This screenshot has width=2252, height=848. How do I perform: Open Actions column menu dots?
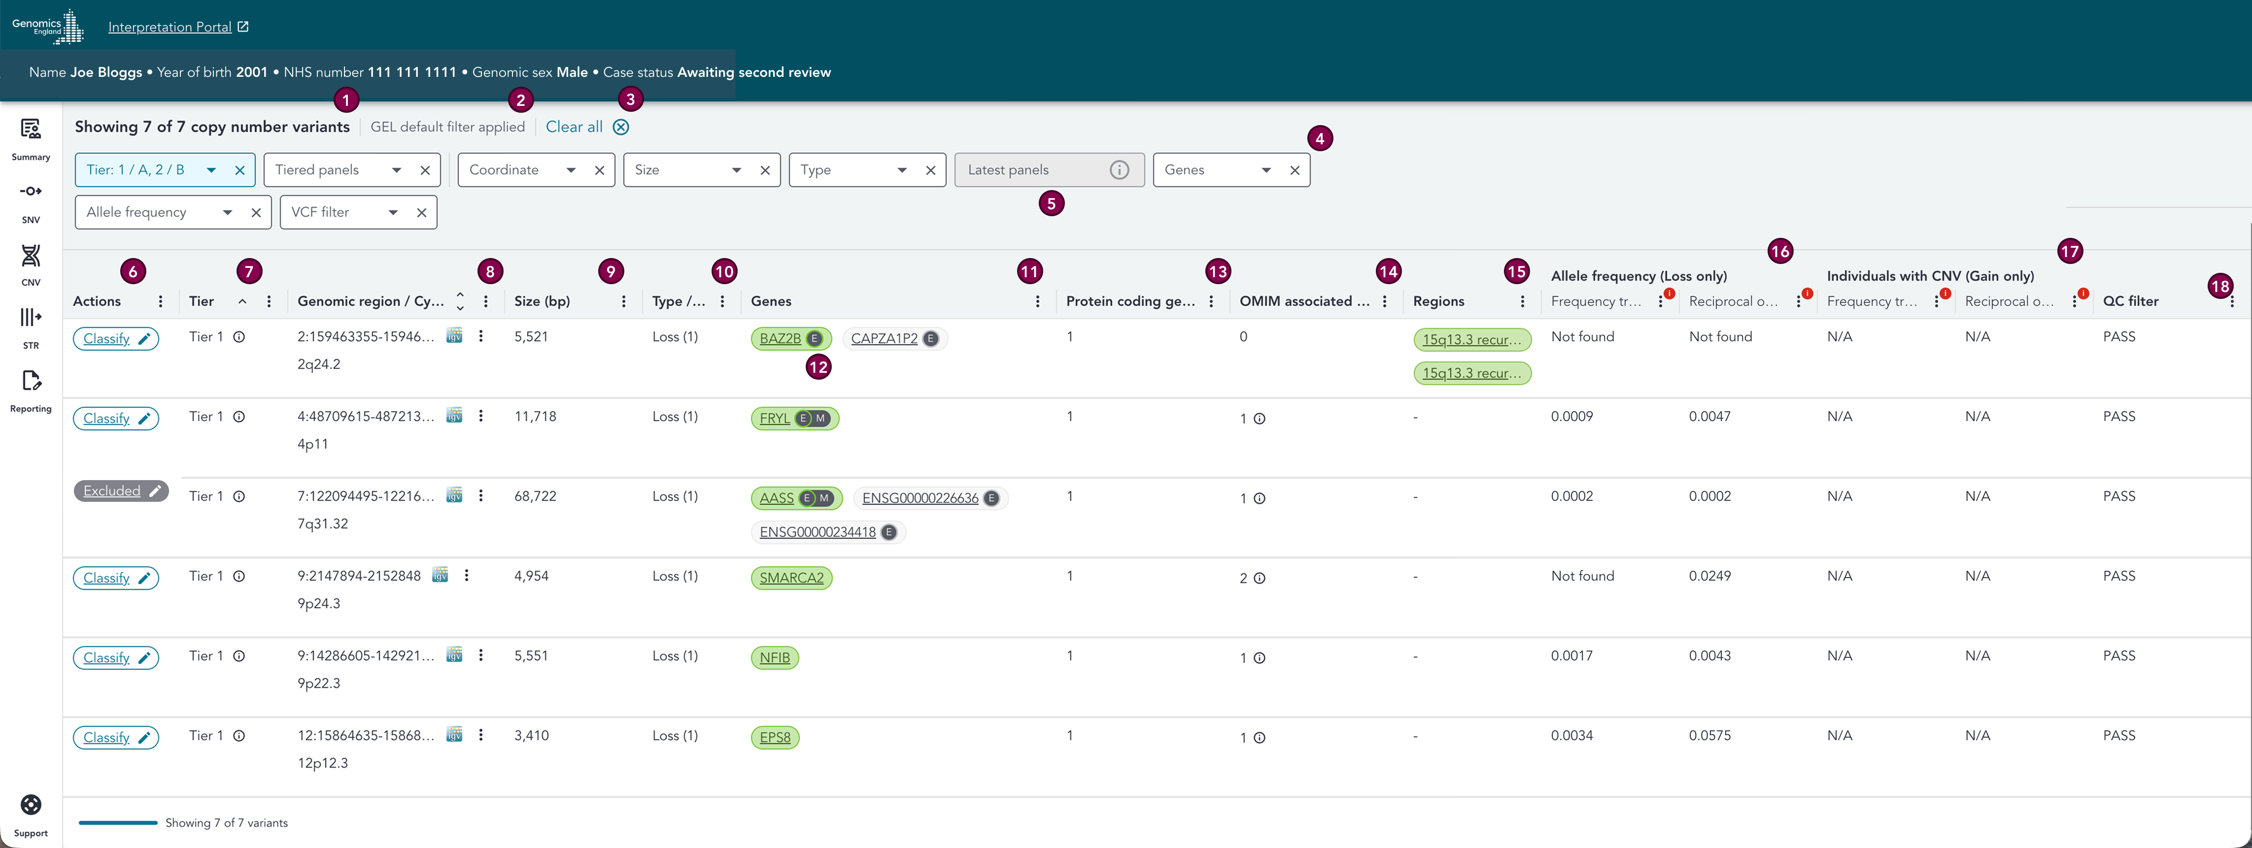click(x=160, y=301)
